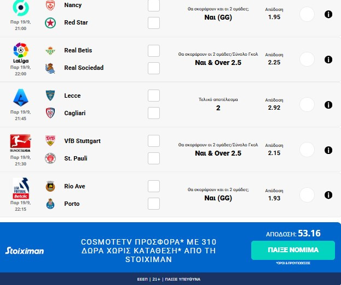Click the Serie A league logo
The width and height of the screenshot is (341, 285).
coord(21,98)
